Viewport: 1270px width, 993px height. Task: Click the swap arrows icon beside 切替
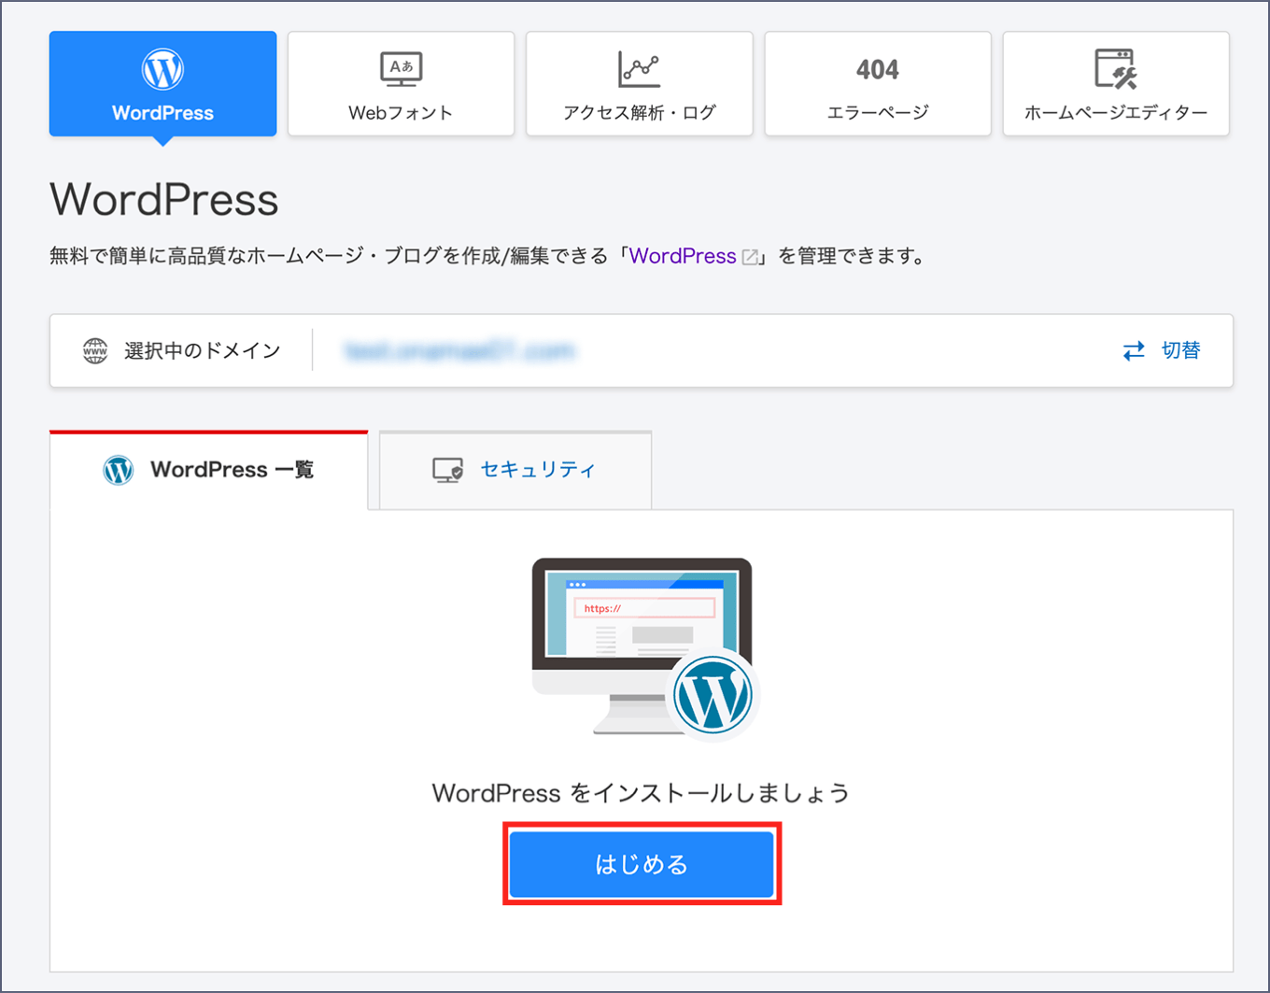pyautogui.click(x=1134, y=351)
